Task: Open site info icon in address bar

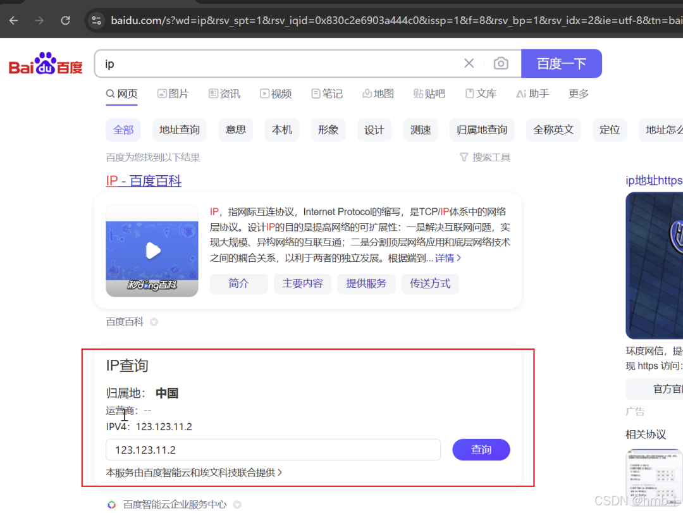Action: (x=96, y=20)
